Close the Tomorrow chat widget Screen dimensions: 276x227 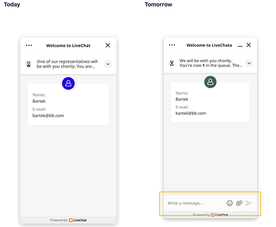pos(249,45)
